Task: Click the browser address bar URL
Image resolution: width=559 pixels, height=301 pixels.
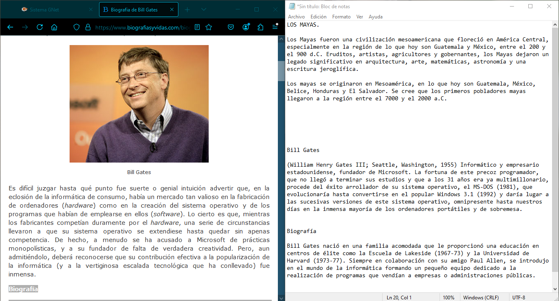Action: (142, 27)
